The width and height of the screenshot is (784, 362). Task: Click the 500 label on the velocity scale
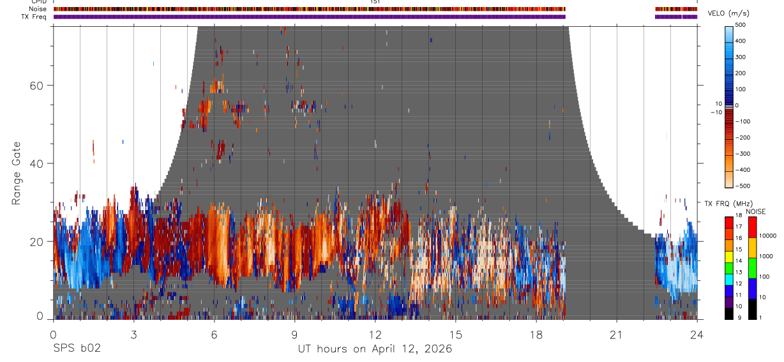click(742, 25)
